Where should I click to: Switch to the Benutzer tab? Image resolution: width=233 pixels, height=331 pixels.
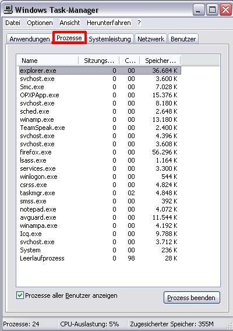pyautogui.click(x=183, y=39)
